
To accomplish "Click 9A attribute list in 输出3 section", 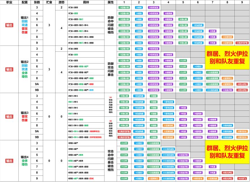I will pos(111,105).
